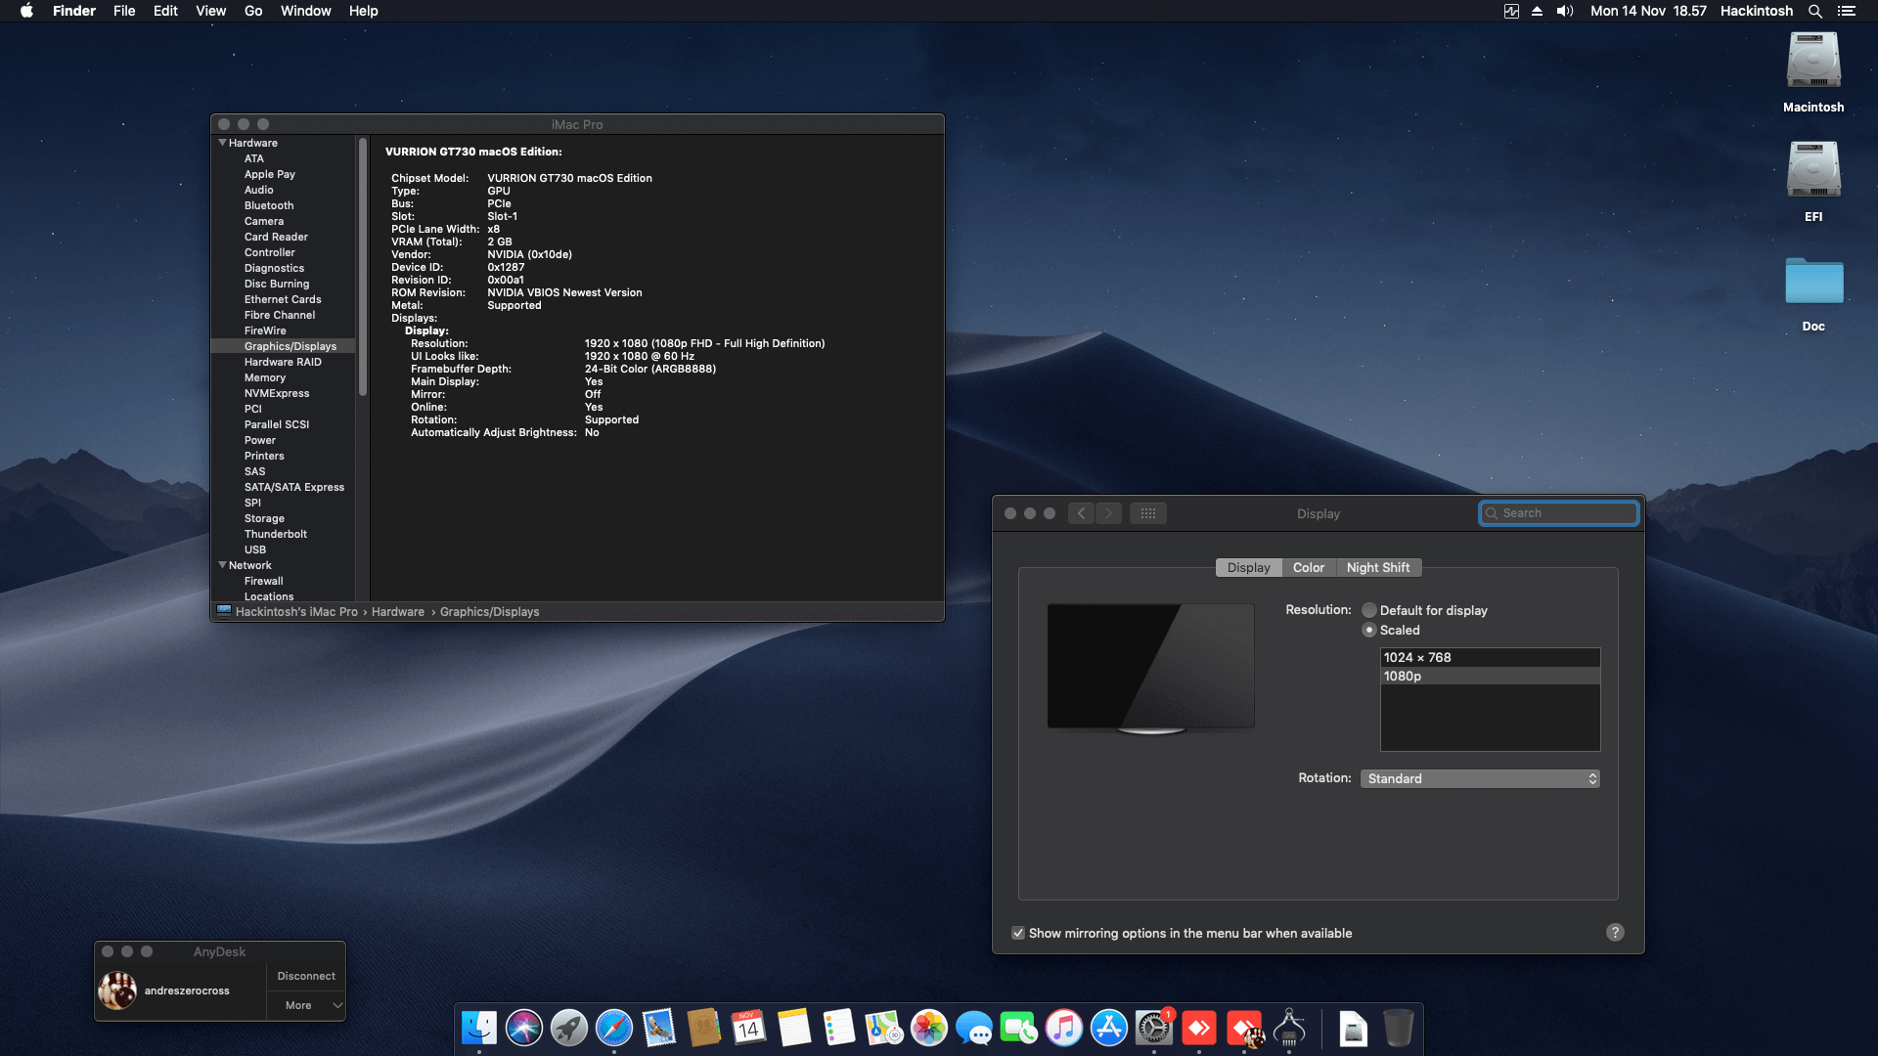The width and height of the screenshot is (1878, 1056).
Task: Enable the Scaled resolution option
Action: tap(1370, 630)
